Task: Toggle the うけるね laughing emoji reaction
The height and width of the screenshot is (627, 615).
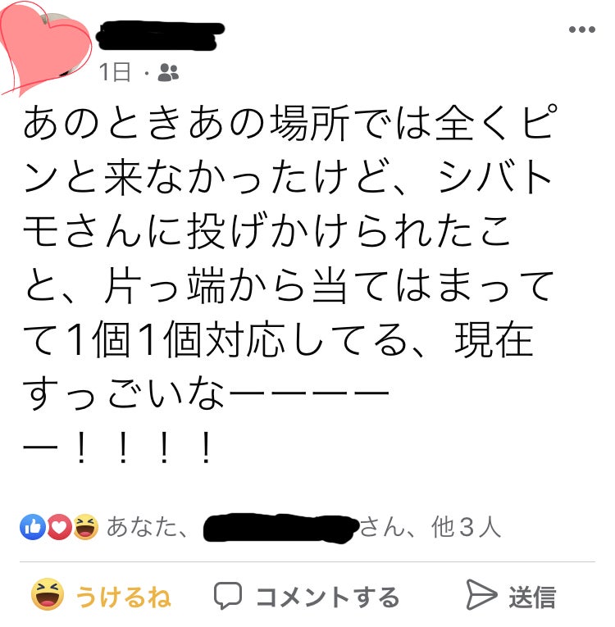Action: tap(48, 594)
